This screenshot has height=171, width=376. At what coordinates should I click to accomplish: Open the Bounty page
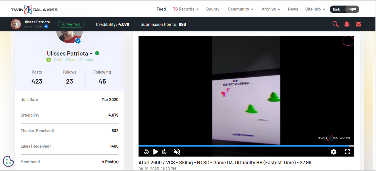pyautogui.click(x=213, y=9)
